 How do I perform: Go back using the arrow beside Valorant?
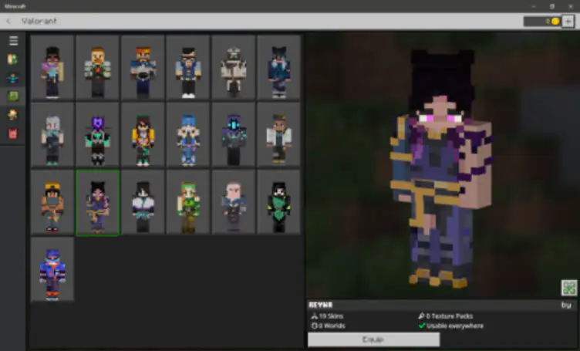click(8, 21)
